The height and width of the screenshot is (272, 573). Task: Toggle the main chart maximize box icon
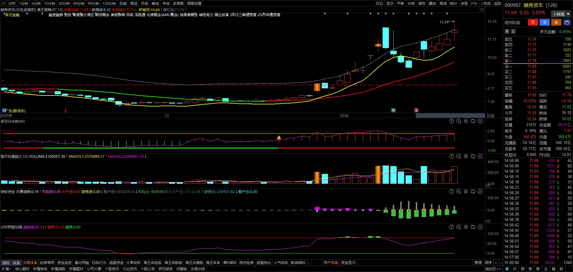pyautogui.click(x=482, y=10)
